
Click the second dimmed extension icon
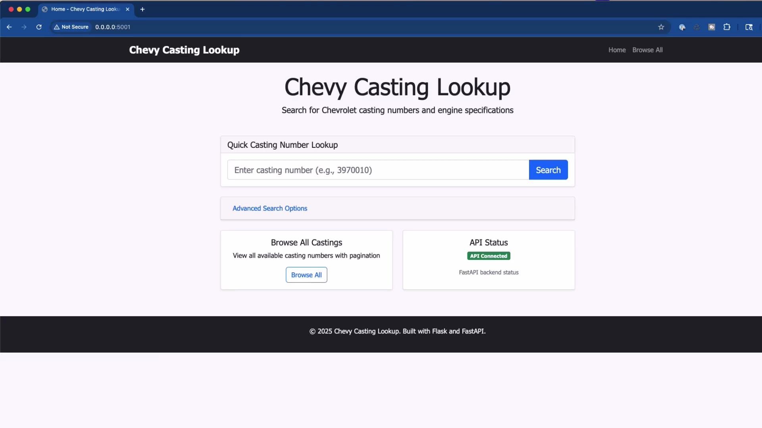click(697, 27)
